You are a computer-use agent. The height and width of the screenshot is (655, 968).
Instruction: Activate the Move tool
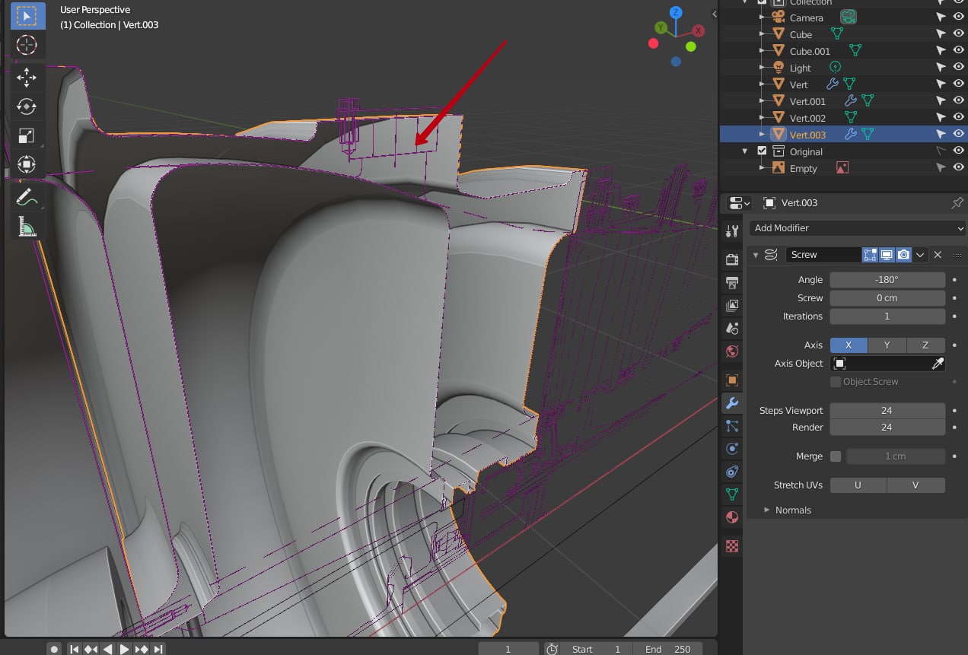26,78
